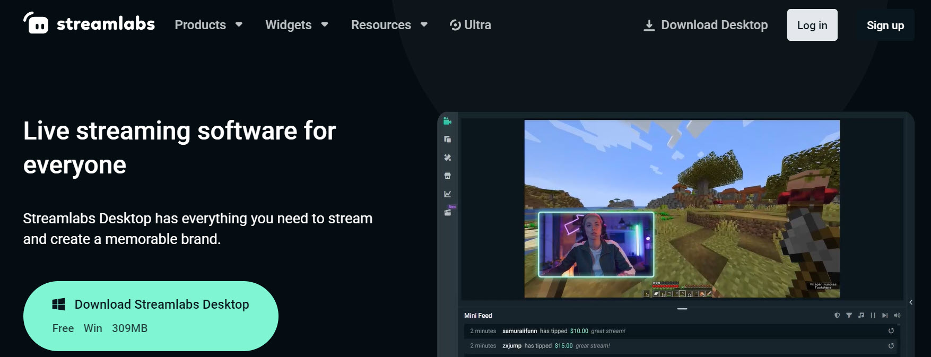Click the zxjump username
The height and width of the screenshot is (357, 931).
point(512,346)
